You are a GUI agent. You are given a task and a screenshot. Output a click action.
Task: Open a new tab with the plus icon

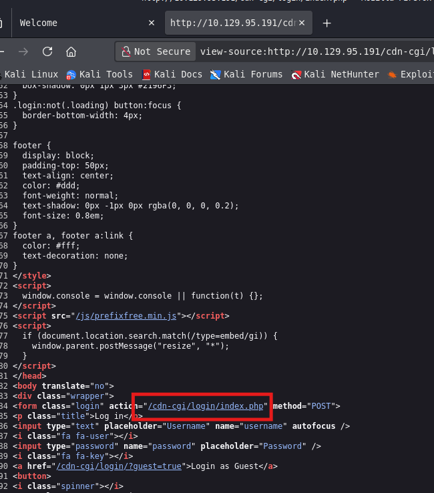(x=327, y=23)
